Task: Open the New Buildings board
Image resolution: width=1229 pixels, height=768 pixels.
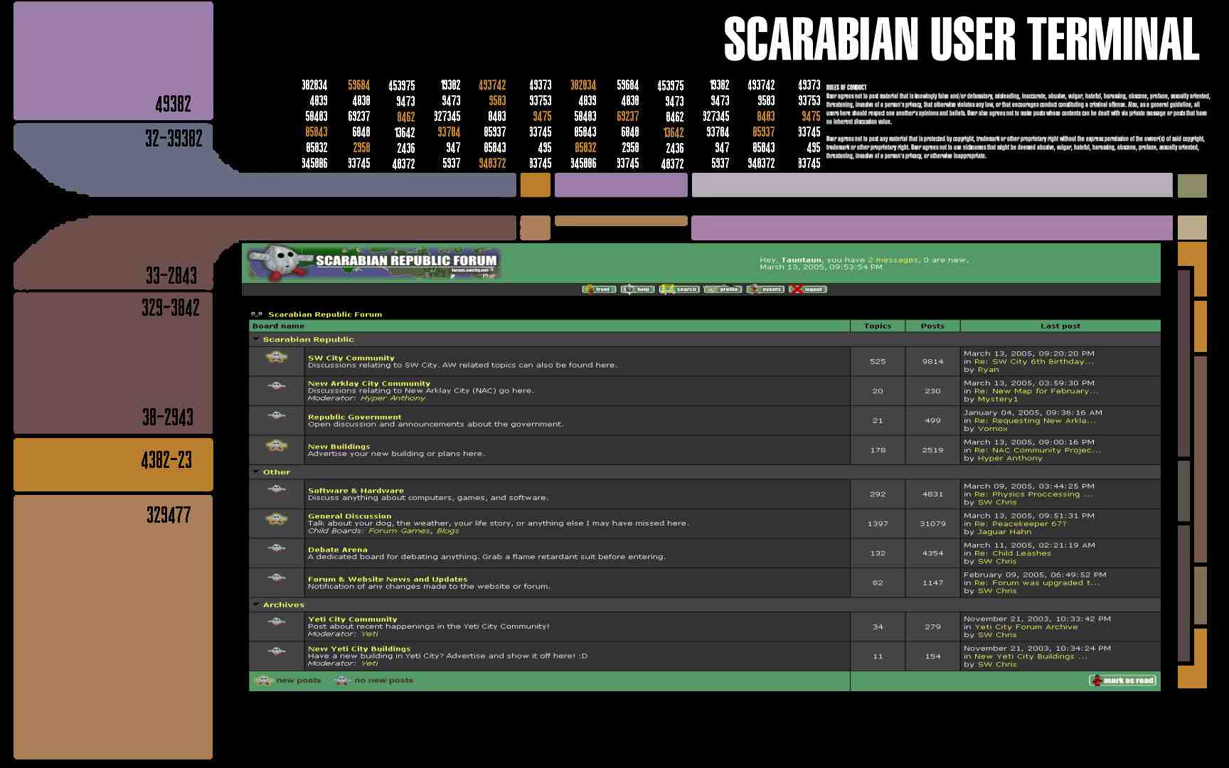Action: click(339, 447)
